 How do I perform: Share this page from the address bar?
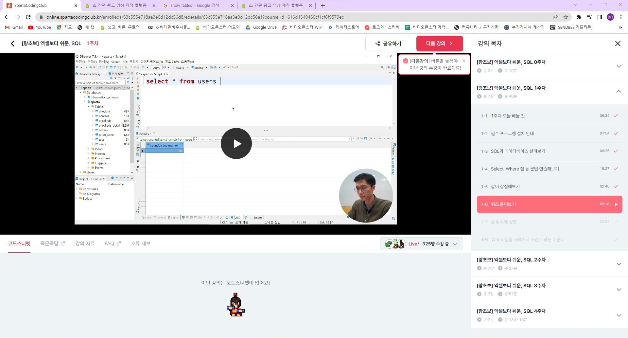pos(555,17)
